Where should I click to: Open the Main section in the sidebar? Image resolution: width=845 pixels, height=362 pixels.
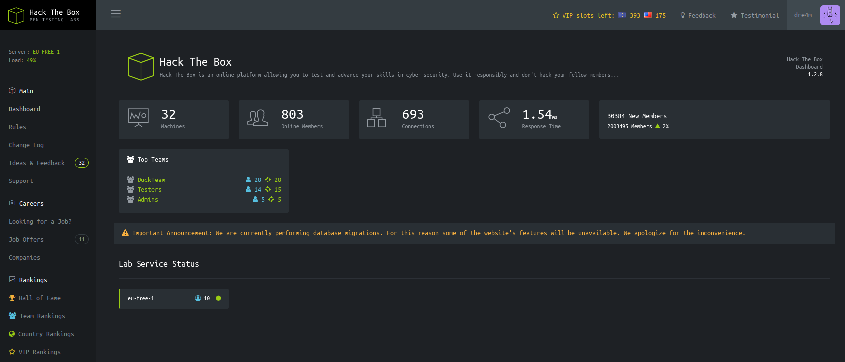tap(26, 91)
